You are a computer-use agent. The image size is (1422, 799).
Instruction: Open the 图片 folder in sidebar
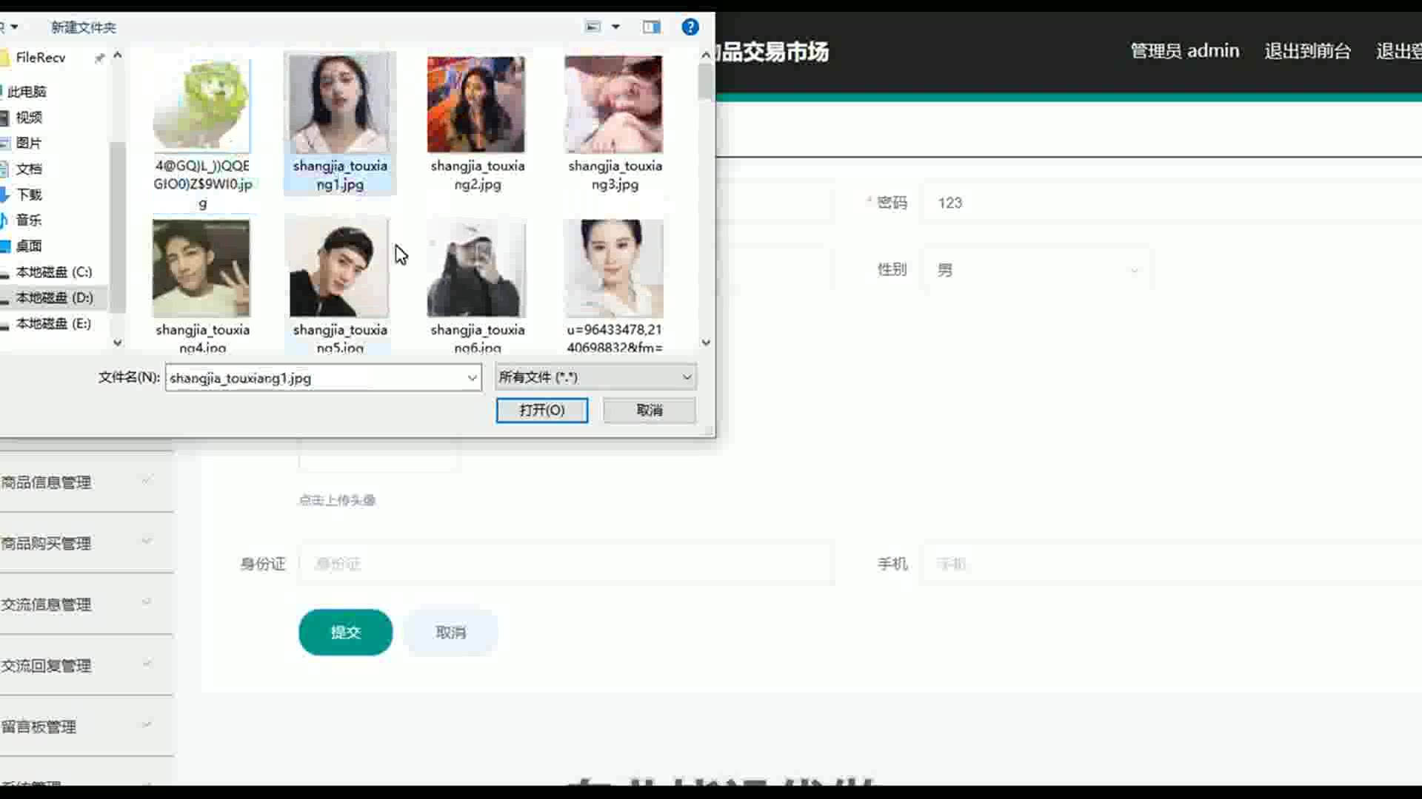29,143
